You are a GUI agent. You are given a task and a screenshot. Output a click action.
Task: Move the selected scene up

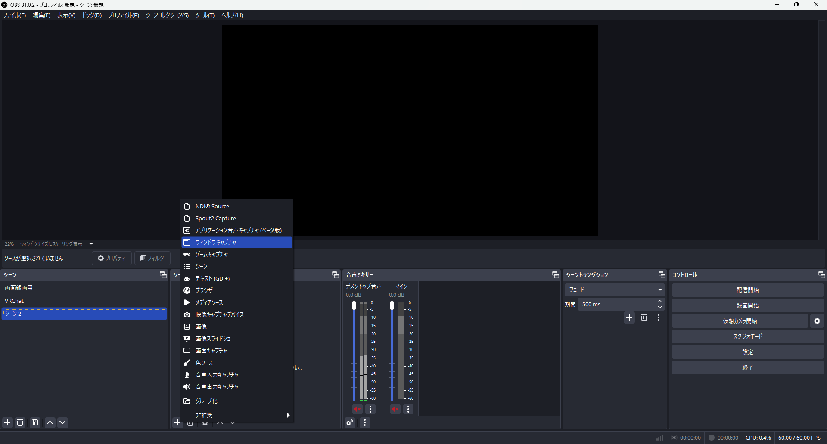tap(50, 422)
